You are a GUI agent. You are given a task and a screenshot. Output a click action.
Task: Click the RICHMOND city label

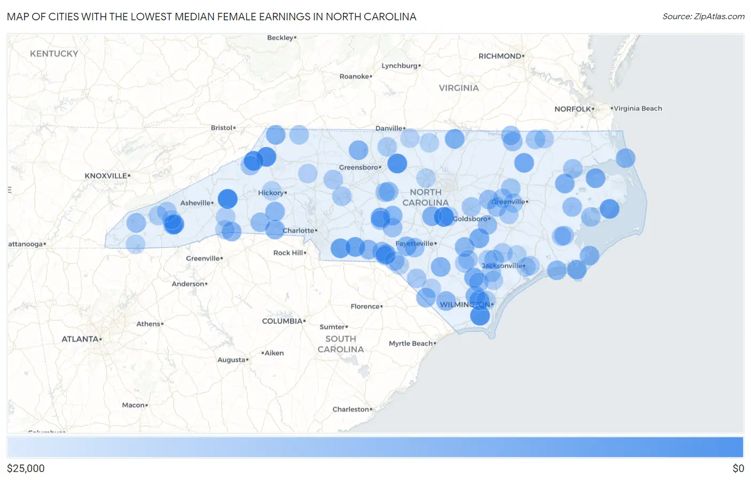coord(500,56)
